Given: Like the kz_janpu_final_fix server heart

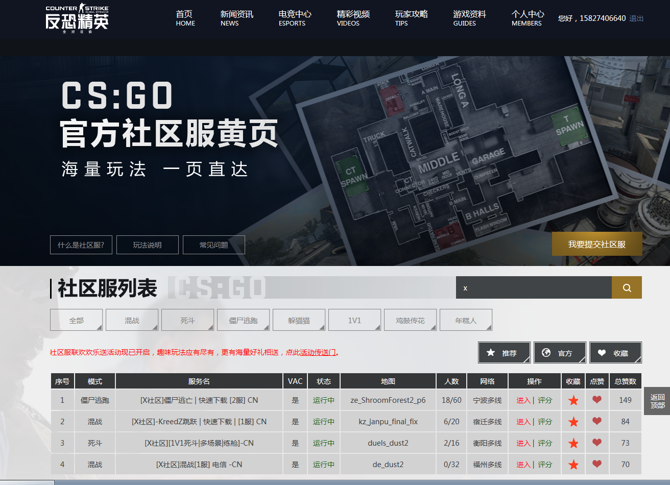Looking at the screenshot, I should (x=596, y=421).
